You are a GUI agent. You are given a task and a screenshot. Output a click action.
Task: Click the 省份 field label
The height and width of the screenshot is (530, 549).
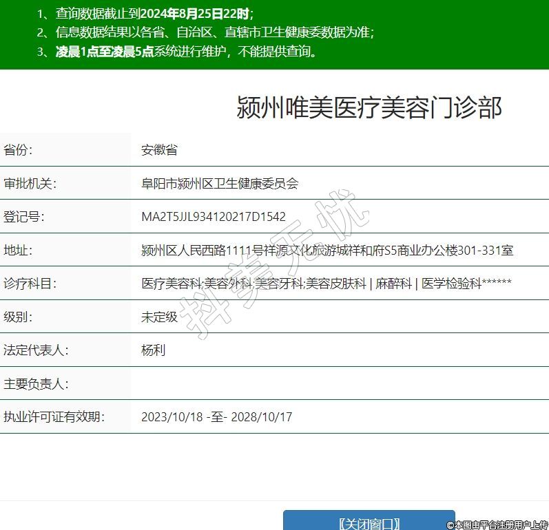(x=19, y=150)
